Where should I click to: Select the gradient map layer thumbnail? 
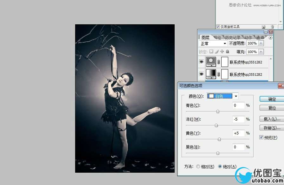click(211, 74)
